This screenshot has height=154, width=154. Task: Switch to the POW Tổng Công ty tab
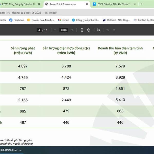pos(21,4)
